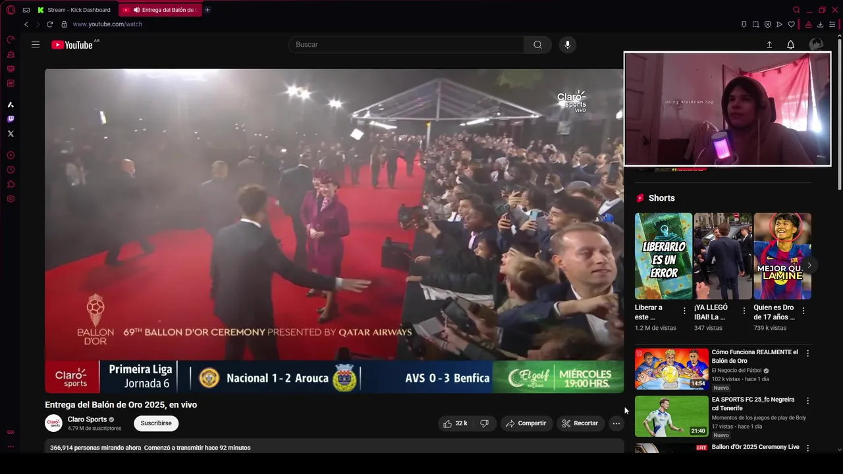Open YouTube notifications bell
843x474 pixels.
pos(790,45)
